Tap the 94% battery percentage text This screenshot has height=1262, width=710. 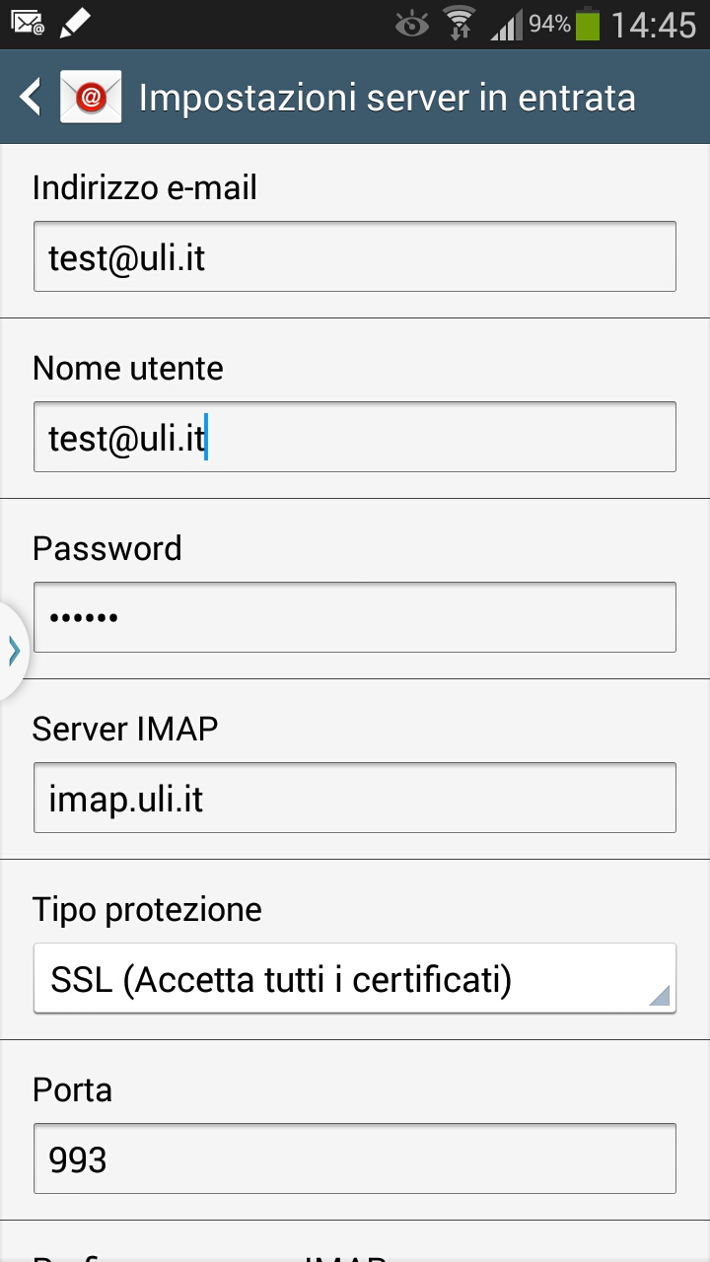[549, 24]
